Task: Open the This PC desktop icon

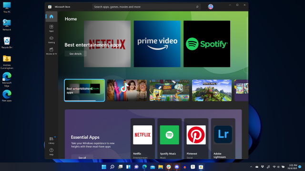Action: [x=7, y=8]
